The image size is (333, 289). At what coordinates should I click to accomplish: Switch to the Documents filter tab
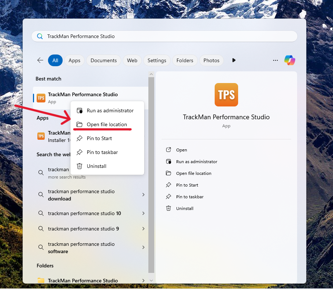(104, 60)
